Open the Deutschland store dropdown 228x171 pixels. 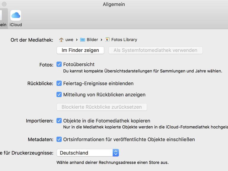(88, 153)
